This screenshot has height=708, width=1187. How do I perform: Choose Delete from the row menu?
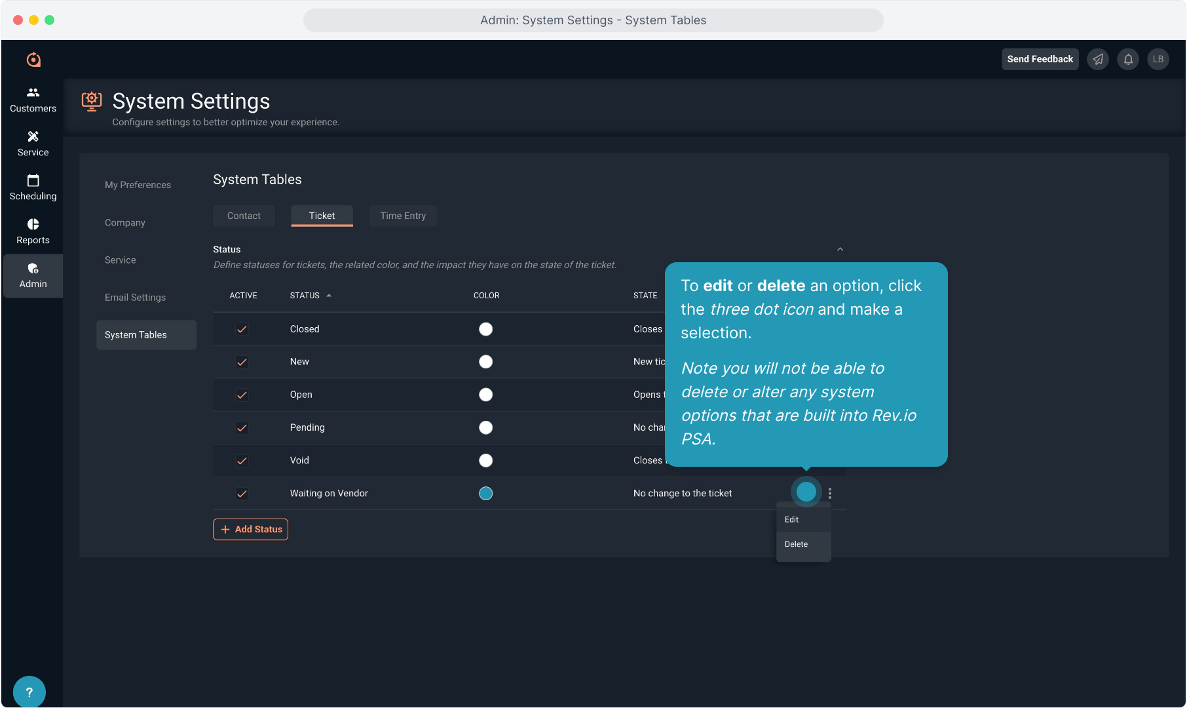(x=796, y=544)
